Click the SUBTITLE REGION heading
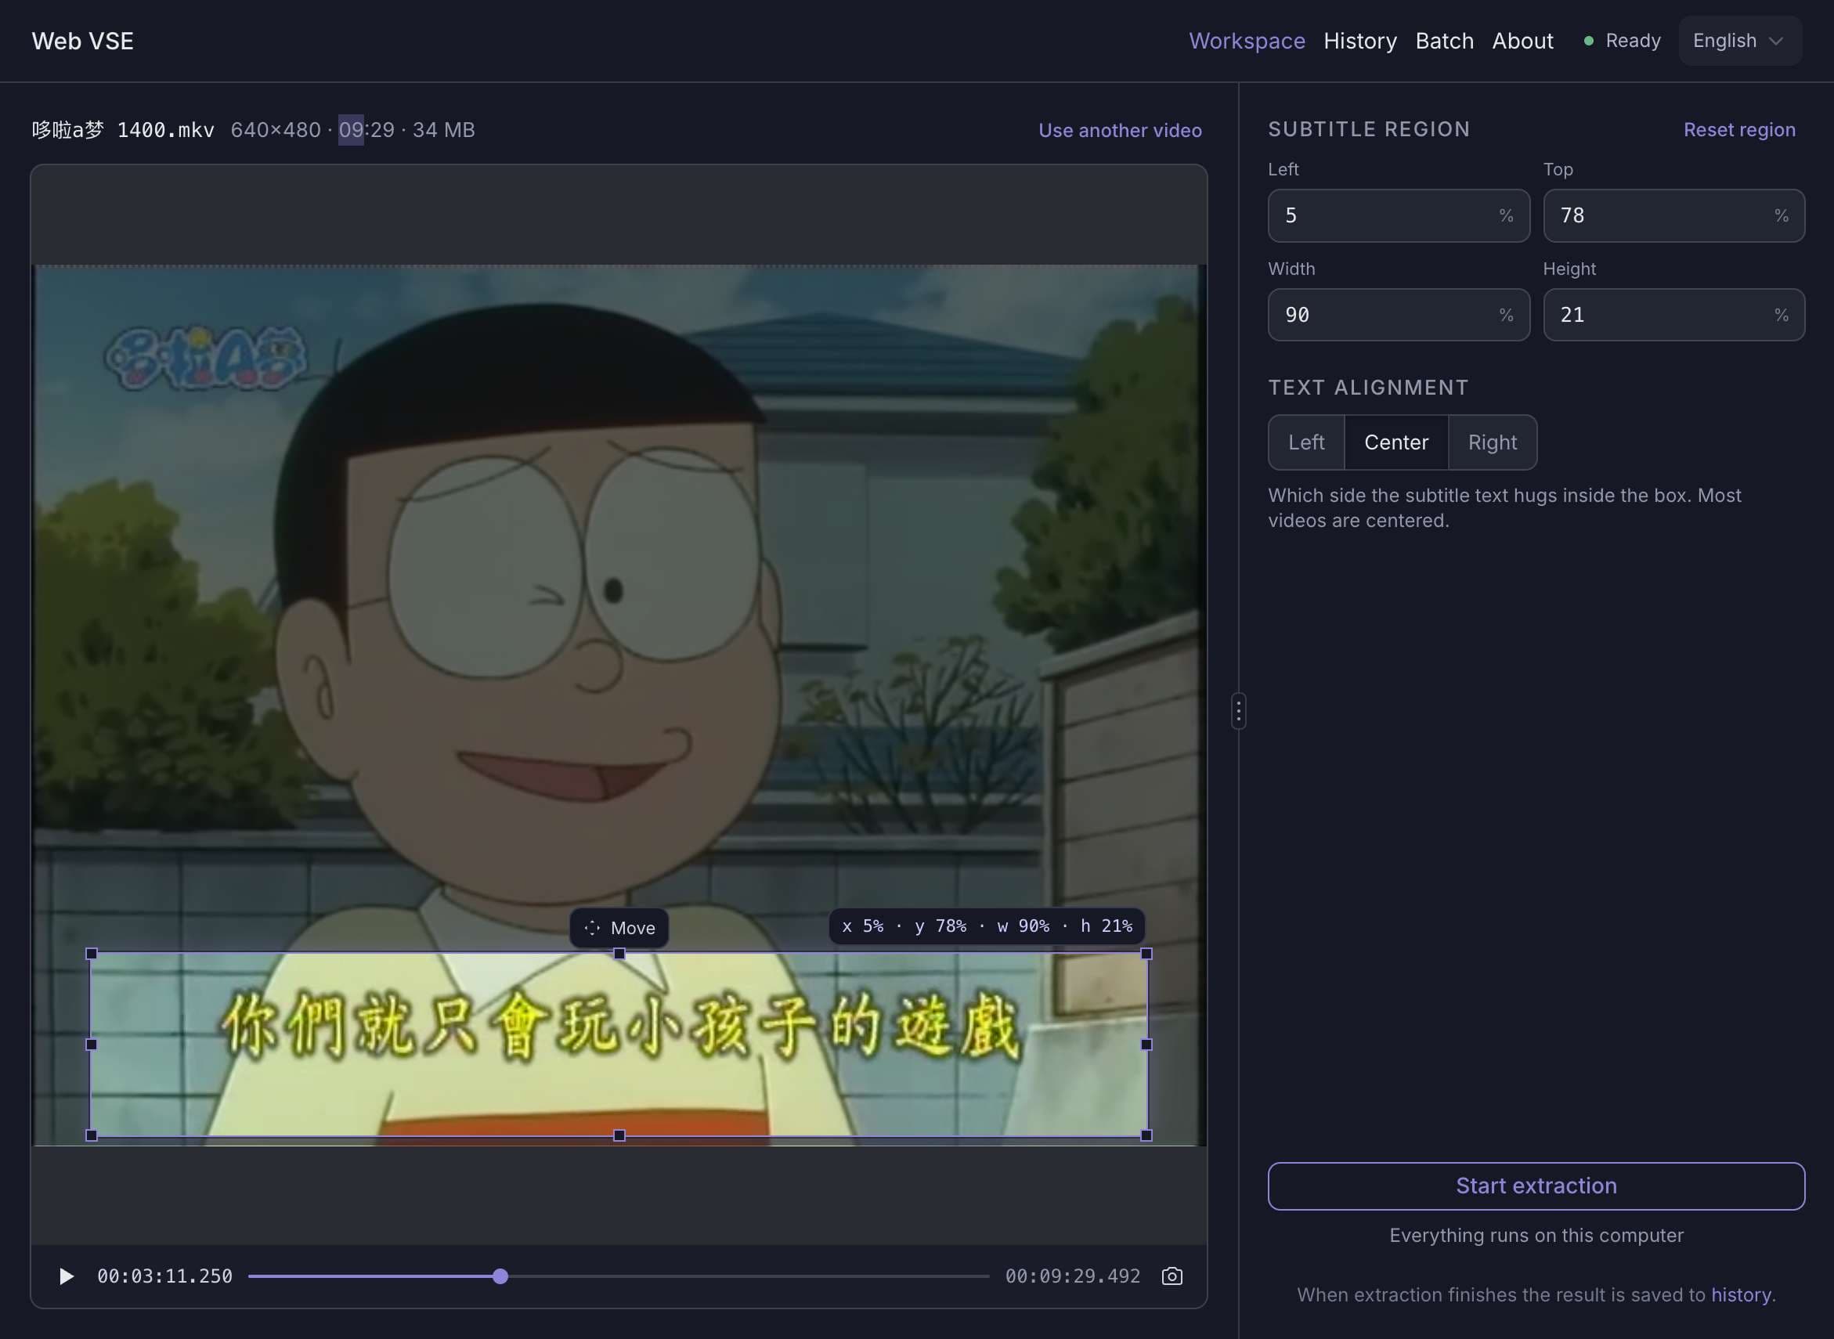This screenshot has width=1834, height=1339. [x=1369, y=130]
